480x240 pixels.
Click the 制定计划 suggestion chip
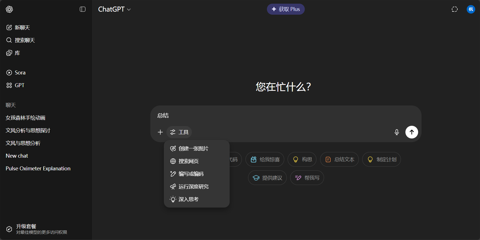(381, 159)
